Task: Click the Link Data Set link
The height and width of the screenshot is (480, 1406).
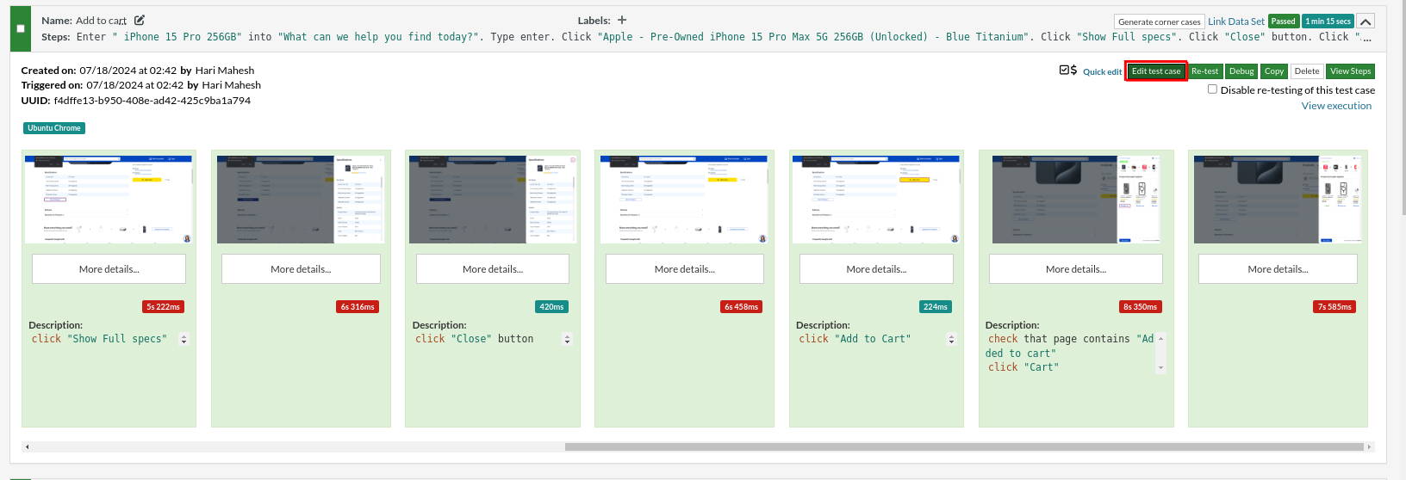Action: point(1235,22)
